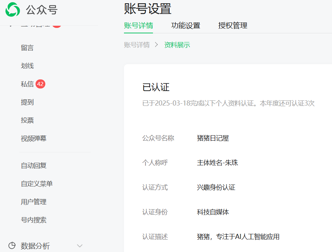Click the 数据分析 pie chart icon
Image resolution: width=332 pixels, height=252 pixels.
coord(12,245)
